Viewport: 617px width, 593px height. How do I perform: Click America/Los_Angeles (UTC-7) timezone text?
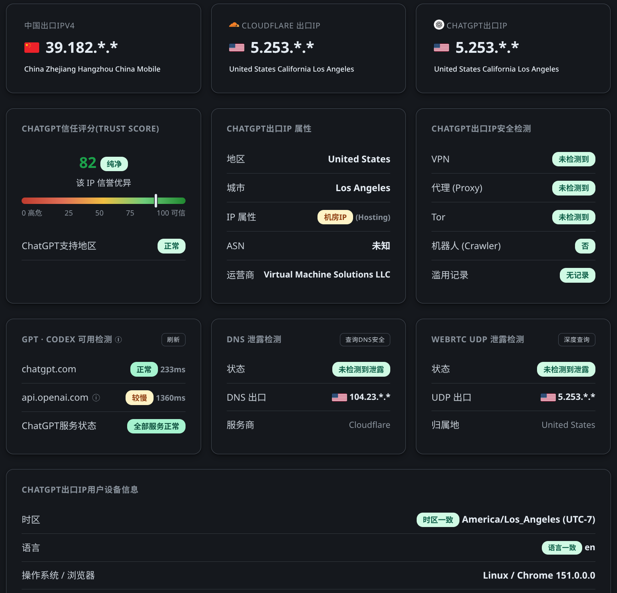pyautogui.click(x=529, y=519)
